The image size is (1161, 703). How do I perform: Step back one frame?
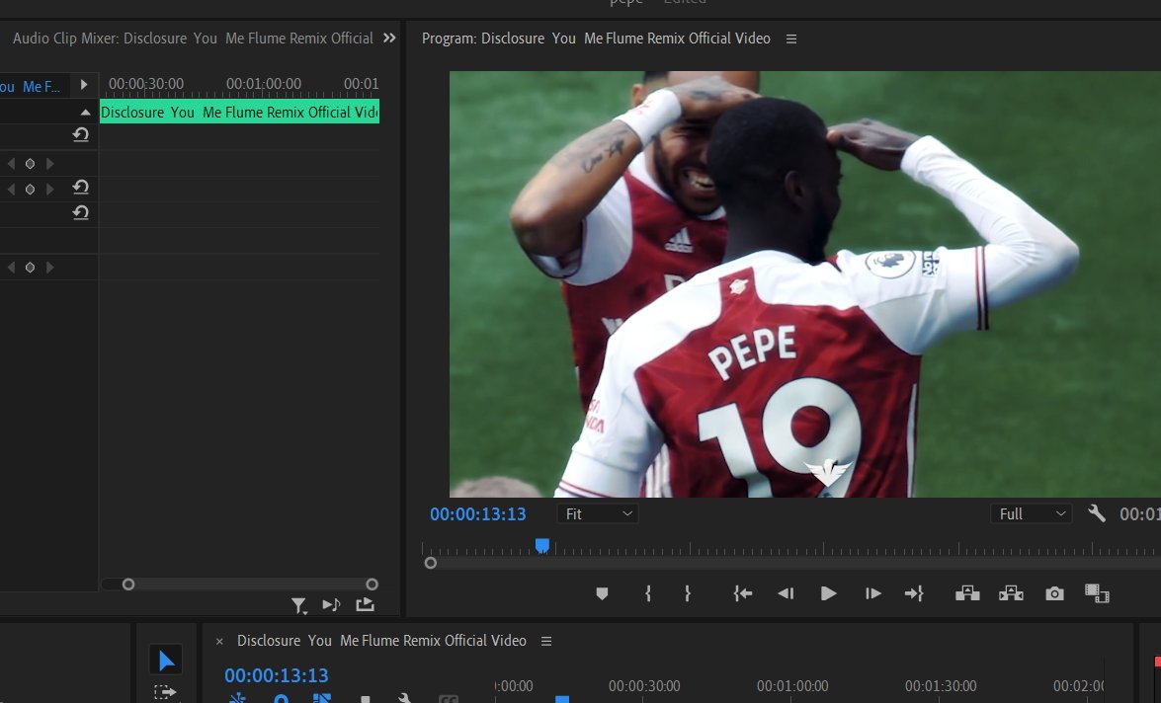[786, 593]
